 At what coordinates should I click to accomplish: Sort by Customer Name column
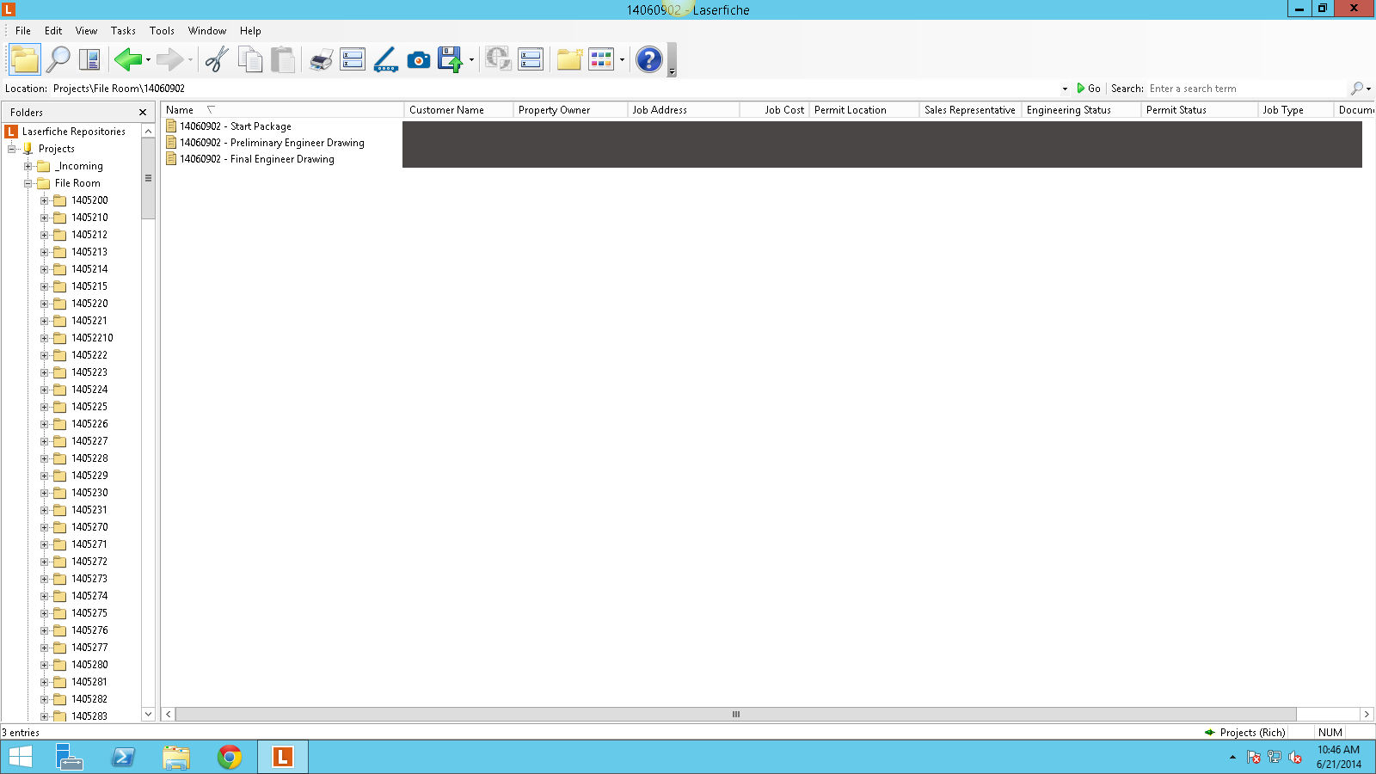pyautogui.click(x=458, y=110)
